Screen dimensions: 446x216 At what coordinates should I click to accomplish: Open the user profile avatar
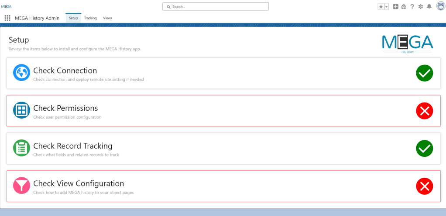440,6
